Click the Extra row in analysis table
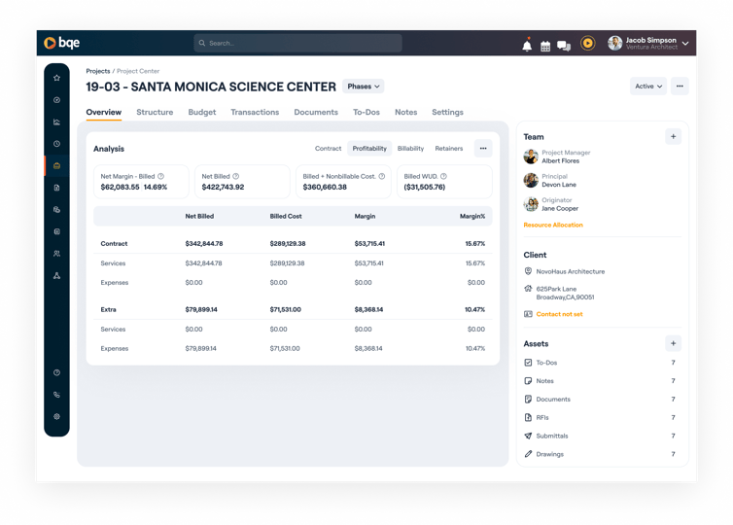Screen dimensions: 733x525 [x=293, y=309]
